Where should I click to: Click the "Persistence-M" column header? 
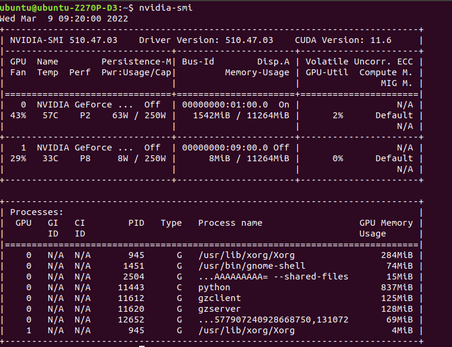[136, 62]
